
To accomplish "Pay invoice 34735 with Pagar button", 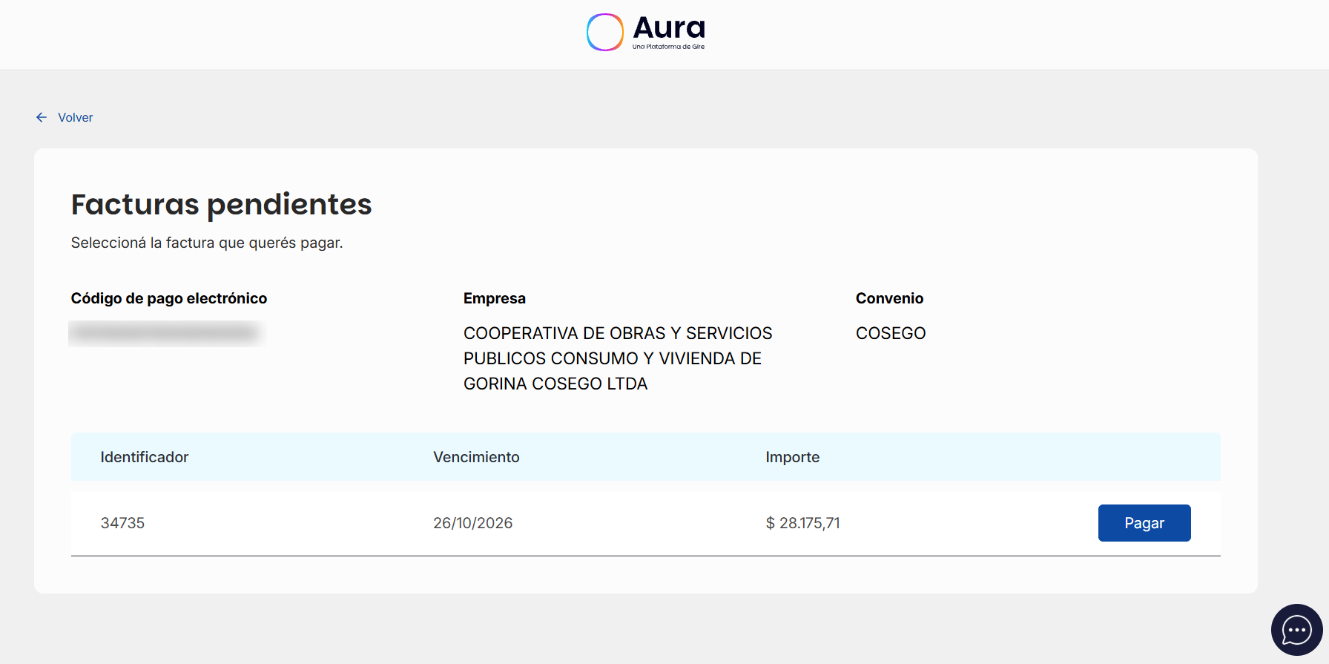I will click(1144, 523).
